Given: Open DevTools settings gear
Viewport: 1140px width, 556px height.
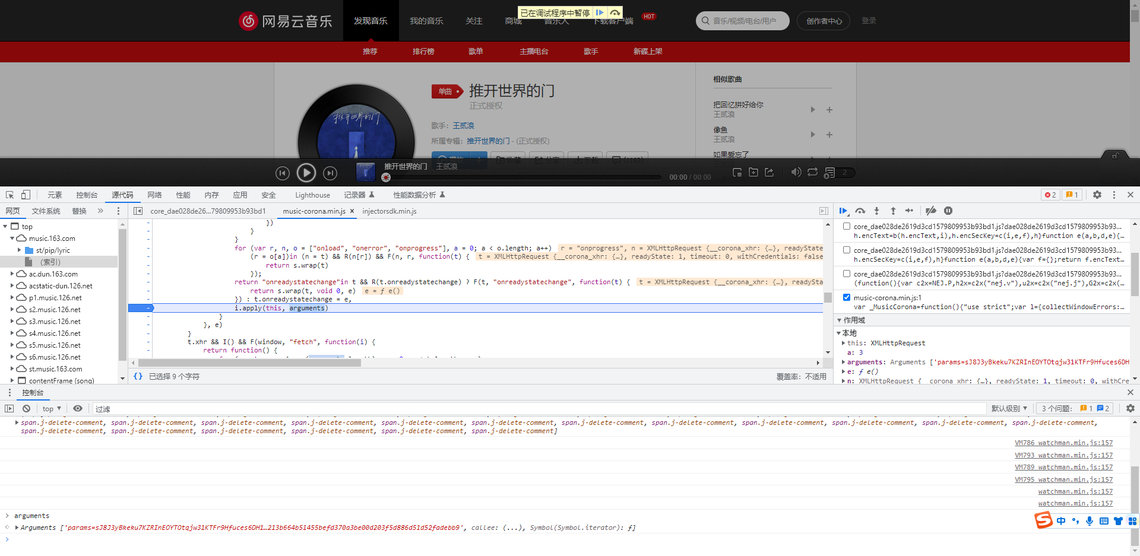Looking at the screenshot, I should pos(1097,195).
